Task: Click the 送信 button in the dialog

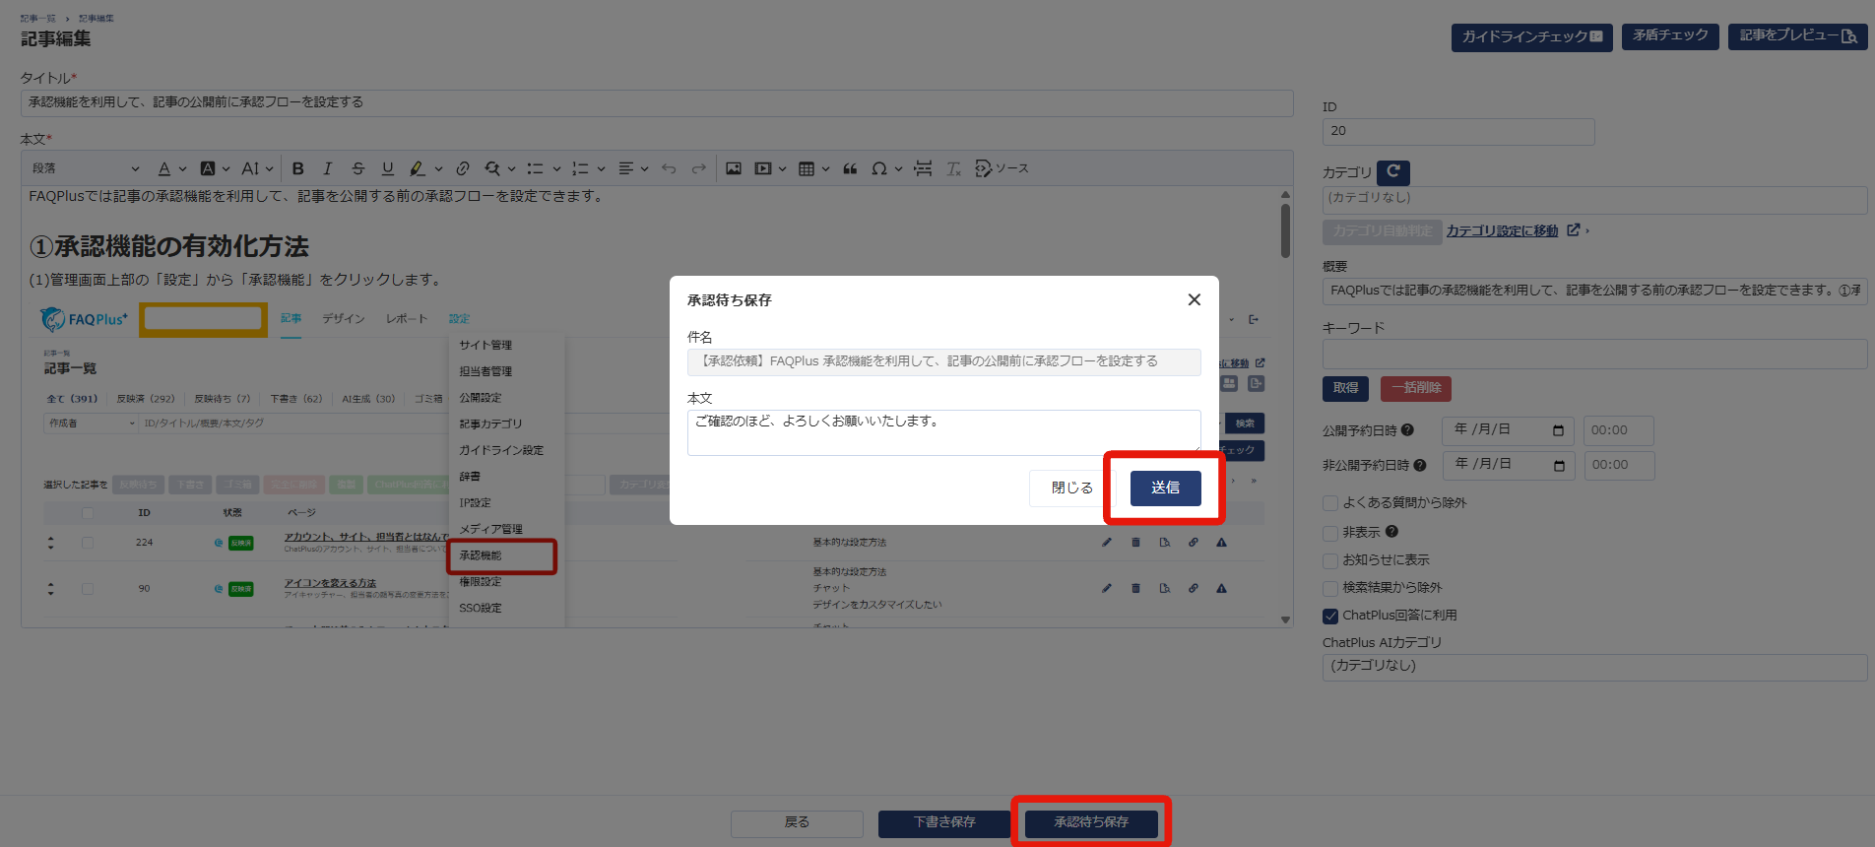Action: 1165,488
